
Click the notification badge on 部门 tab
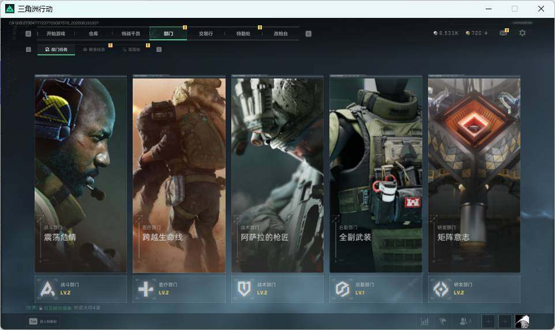[185, 28]
